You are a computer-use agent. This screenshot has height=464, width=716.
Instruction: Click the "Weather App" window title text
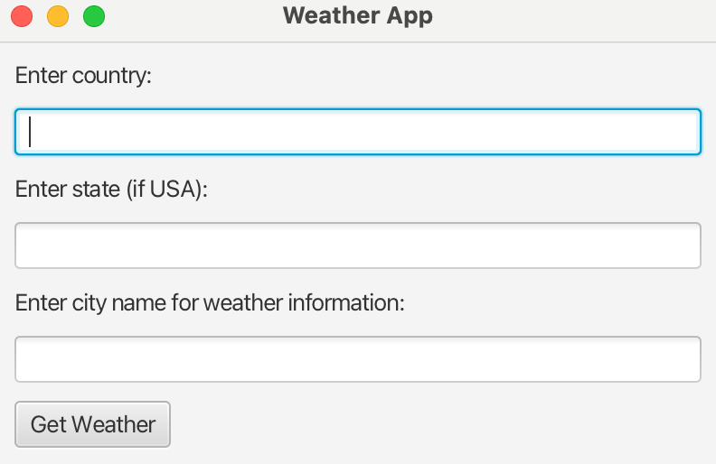pos(357,15)
